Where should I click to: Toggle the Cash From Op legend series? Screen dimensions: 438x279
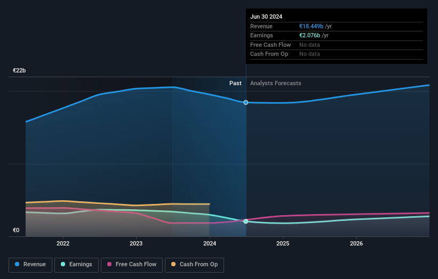194,265
